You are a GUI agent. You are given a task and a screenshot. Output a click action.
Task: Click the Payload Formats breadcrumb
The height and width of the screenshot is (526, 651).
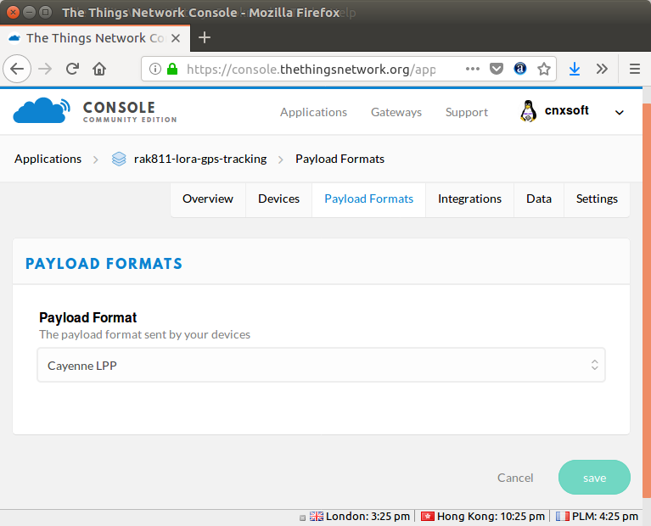click(340, 159)
